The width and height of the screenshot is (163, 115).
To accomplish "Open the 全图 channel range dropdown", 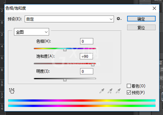I will [31, 32].
